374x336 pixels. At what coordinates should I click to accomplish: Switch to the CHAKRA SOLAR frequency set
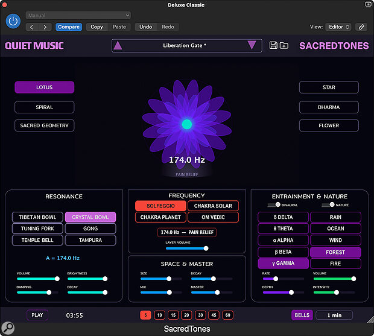click(213, 206)
